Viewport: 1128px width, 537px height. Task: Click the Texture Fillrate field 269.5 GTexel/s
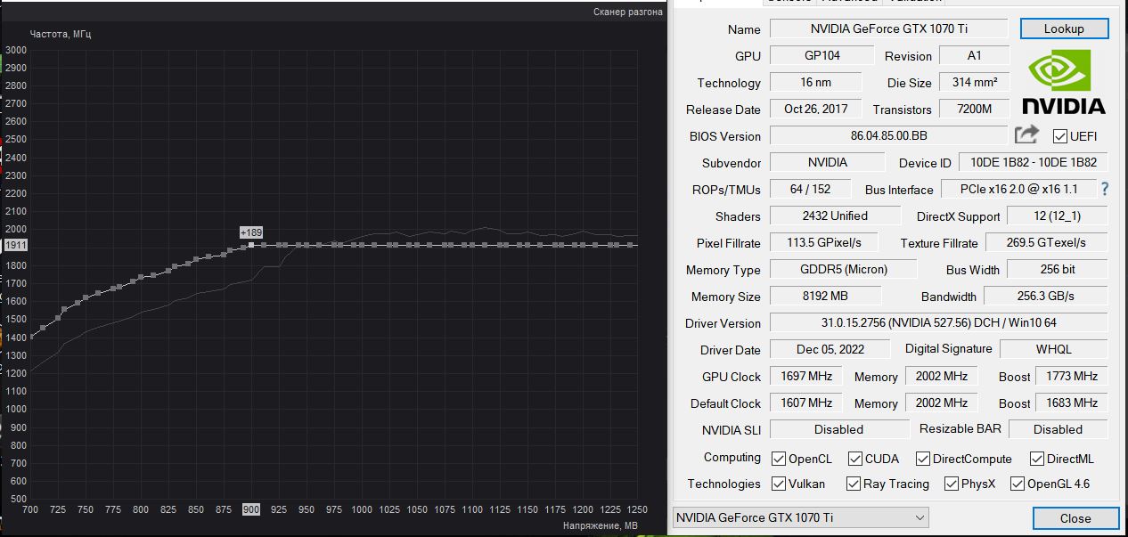1046,242
